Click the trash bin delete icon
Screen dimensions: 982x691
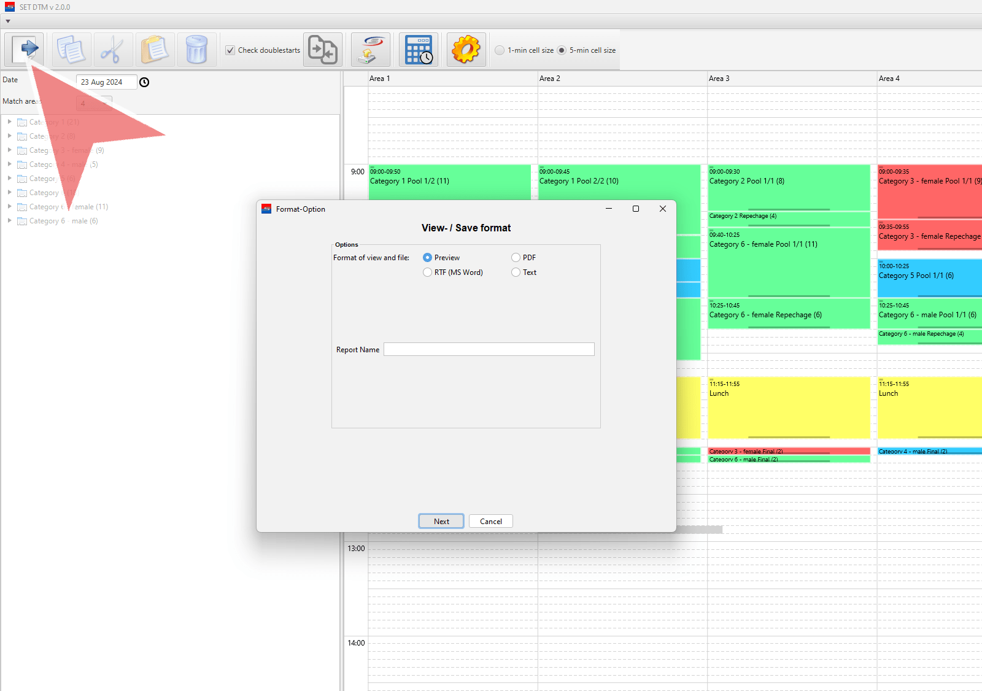pos(196,49)
